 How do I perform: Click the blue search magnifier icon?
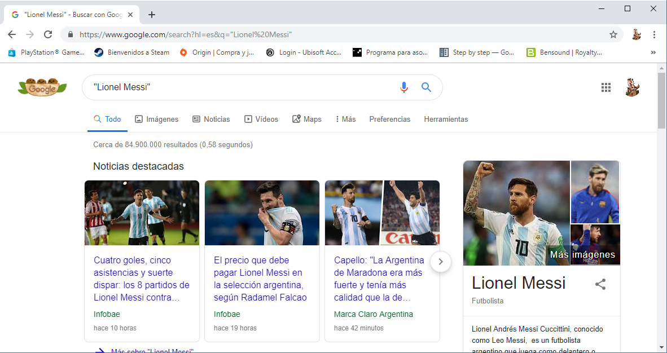click(x=426, y=87)
